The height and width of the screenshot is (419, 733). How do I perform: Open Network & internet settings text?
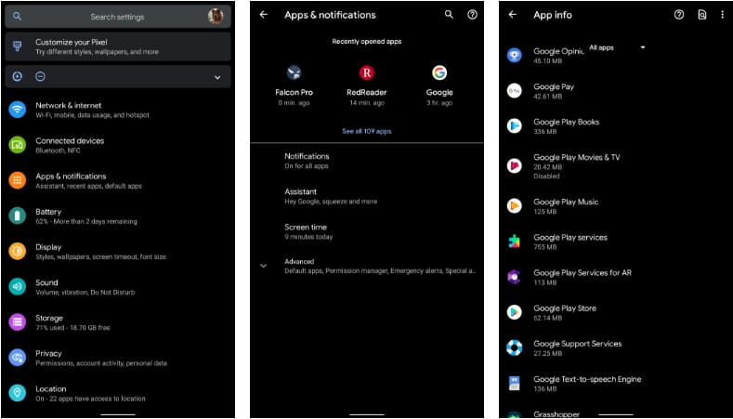[93, 110]
